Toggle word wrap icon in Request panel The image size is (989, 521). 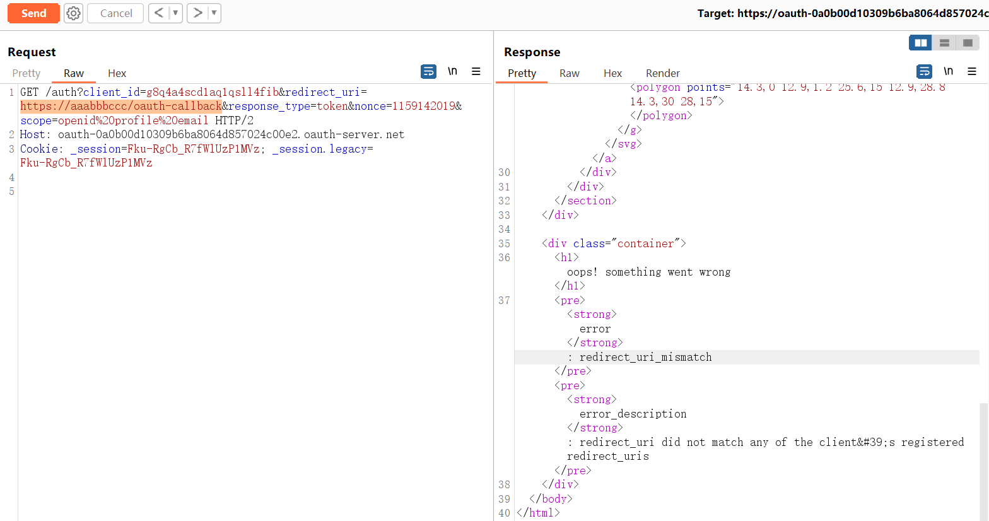click(x=428, y=72)
